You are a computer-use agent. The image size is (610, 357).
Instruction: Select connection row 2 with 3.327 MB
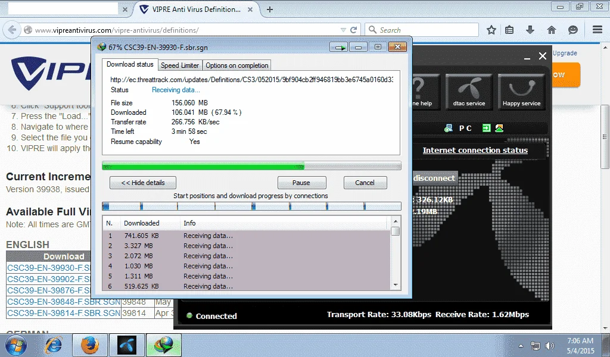tap(247, 246)
